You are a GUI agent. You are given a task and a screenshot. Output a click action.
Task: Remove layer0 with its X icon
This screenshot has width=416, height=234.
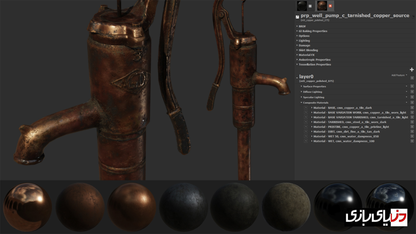(x=412, y=78)
